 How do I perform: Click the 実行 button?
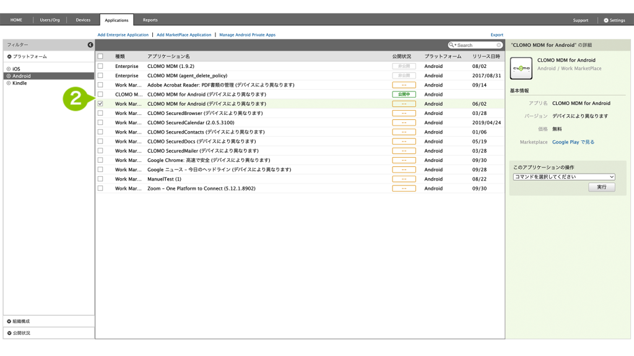[602, 187]
